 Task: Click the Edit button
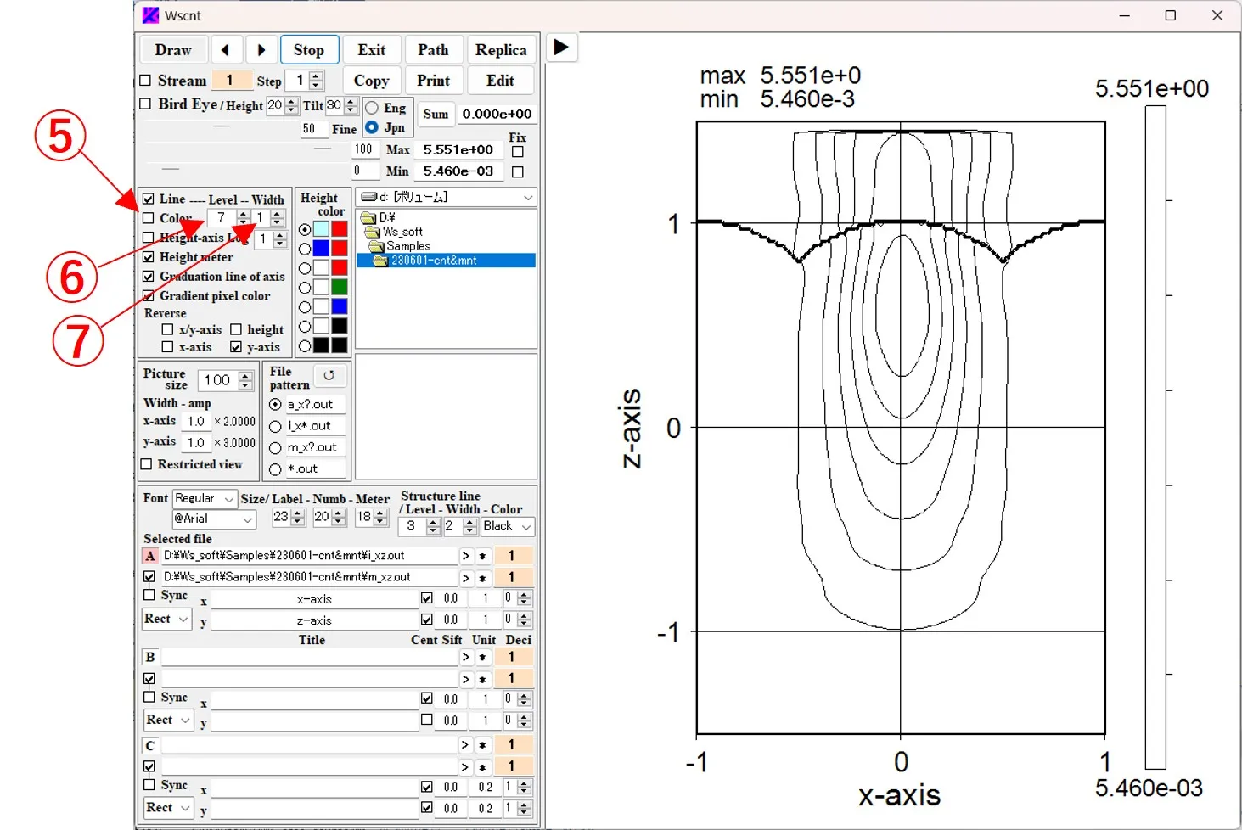point(501,81)
